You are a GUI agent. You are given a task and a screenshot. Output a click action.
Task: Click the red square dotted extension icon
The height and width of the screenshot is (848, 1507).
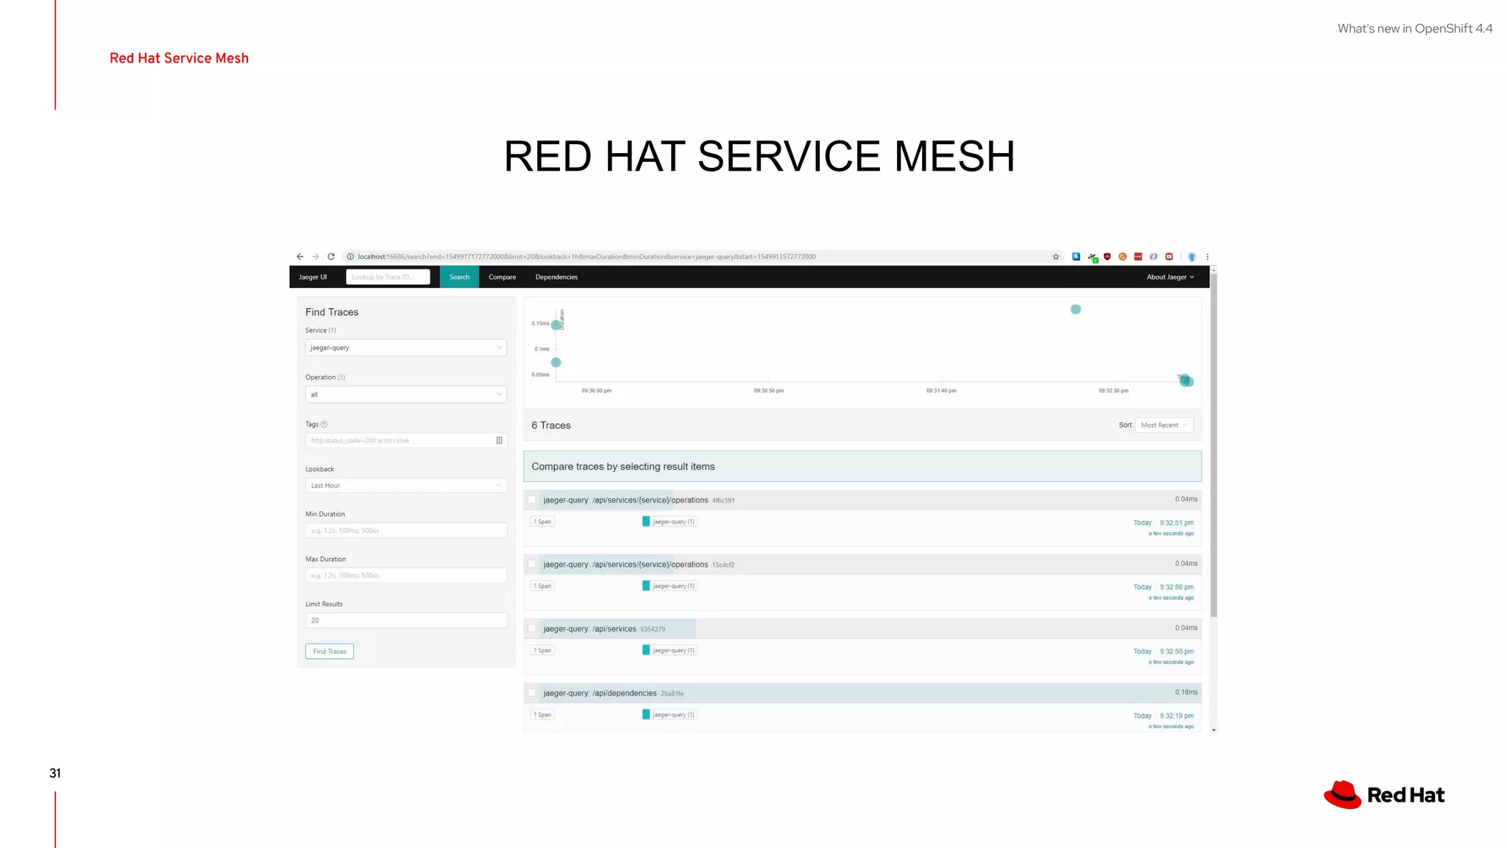1138,256
